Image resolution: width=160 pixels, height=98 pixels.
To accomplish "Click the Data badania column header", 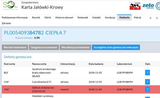I will [96, 64].
